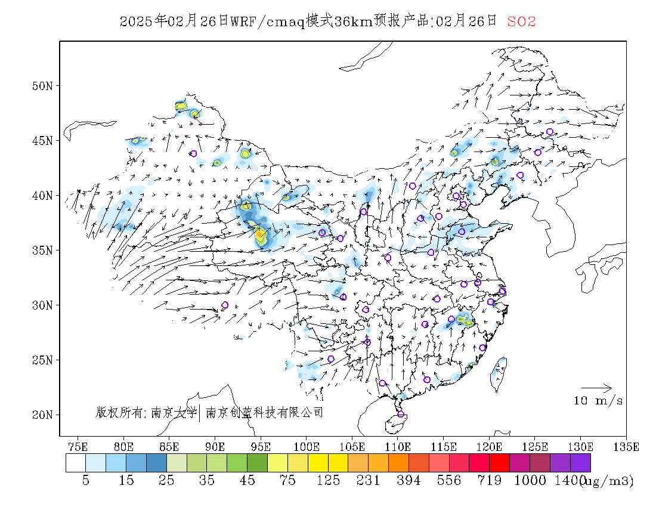Viewport: 656px width, 507px height.
Task: Pick the orange swatch just left of 394
Action: point(399,463)
